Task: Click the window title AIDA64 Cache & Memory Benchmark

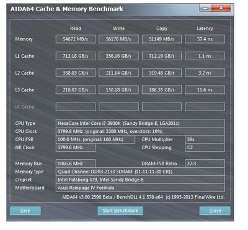Action: pos(67,9)
